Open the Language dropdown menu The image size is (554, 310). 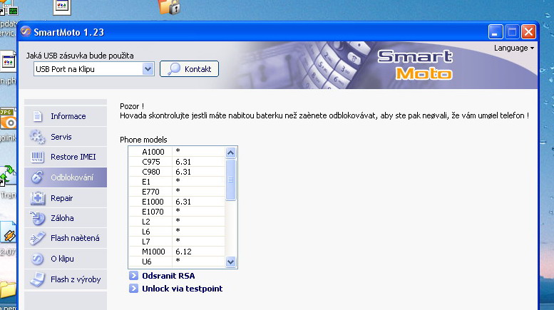pyautogui.click(x=514, y=48)
